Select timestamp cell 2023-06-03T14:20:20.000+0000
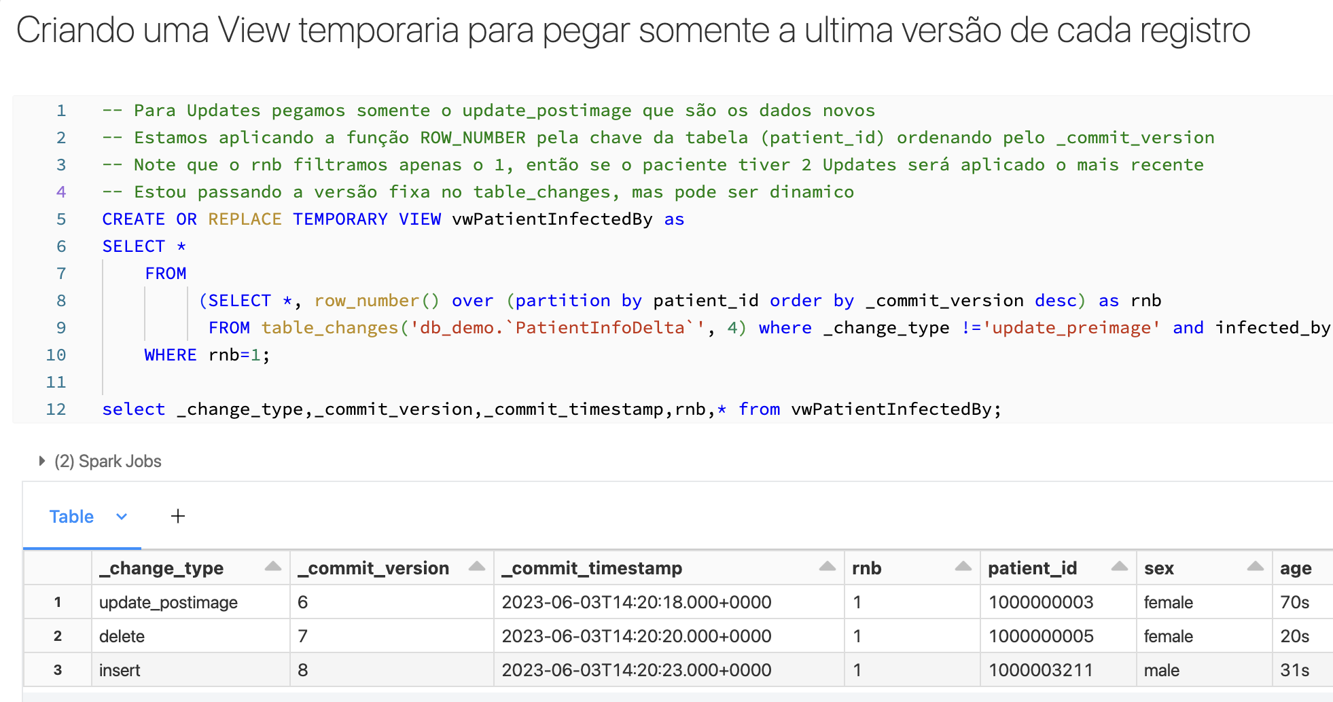1333x702 pixels. click(669, 636)
